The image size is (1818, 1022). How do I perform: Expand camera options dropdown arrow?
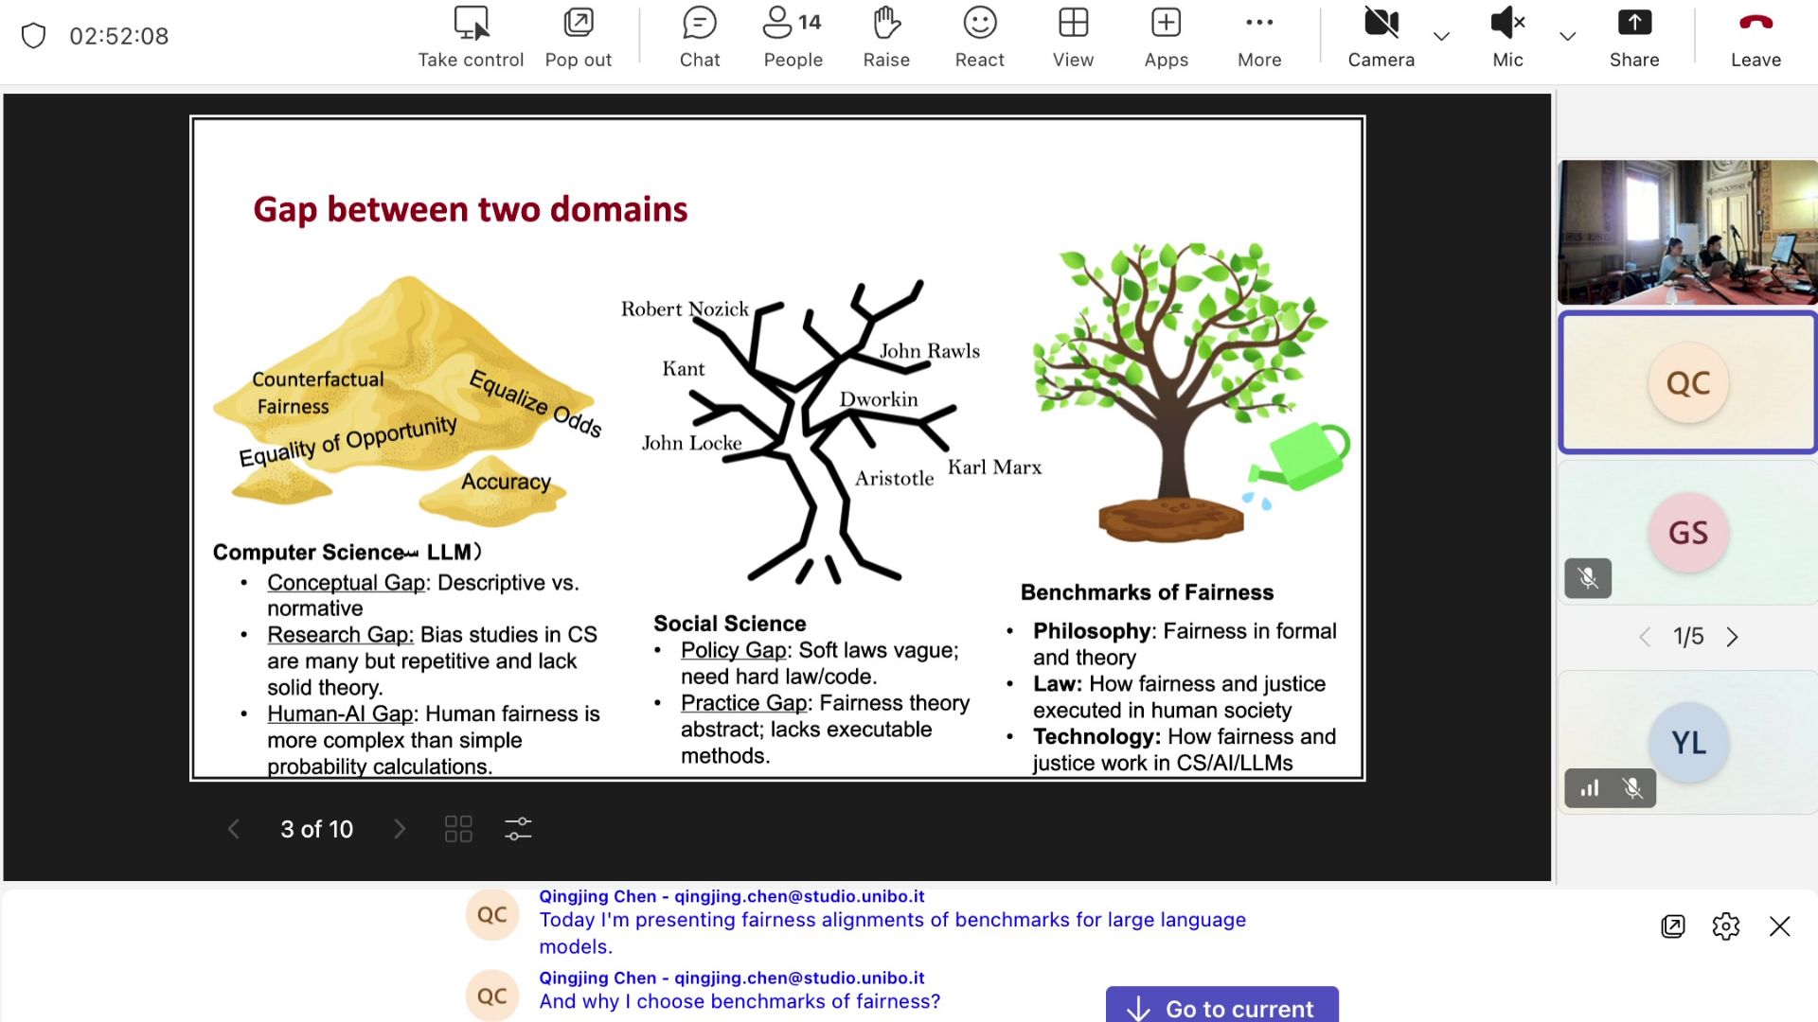1441,37
